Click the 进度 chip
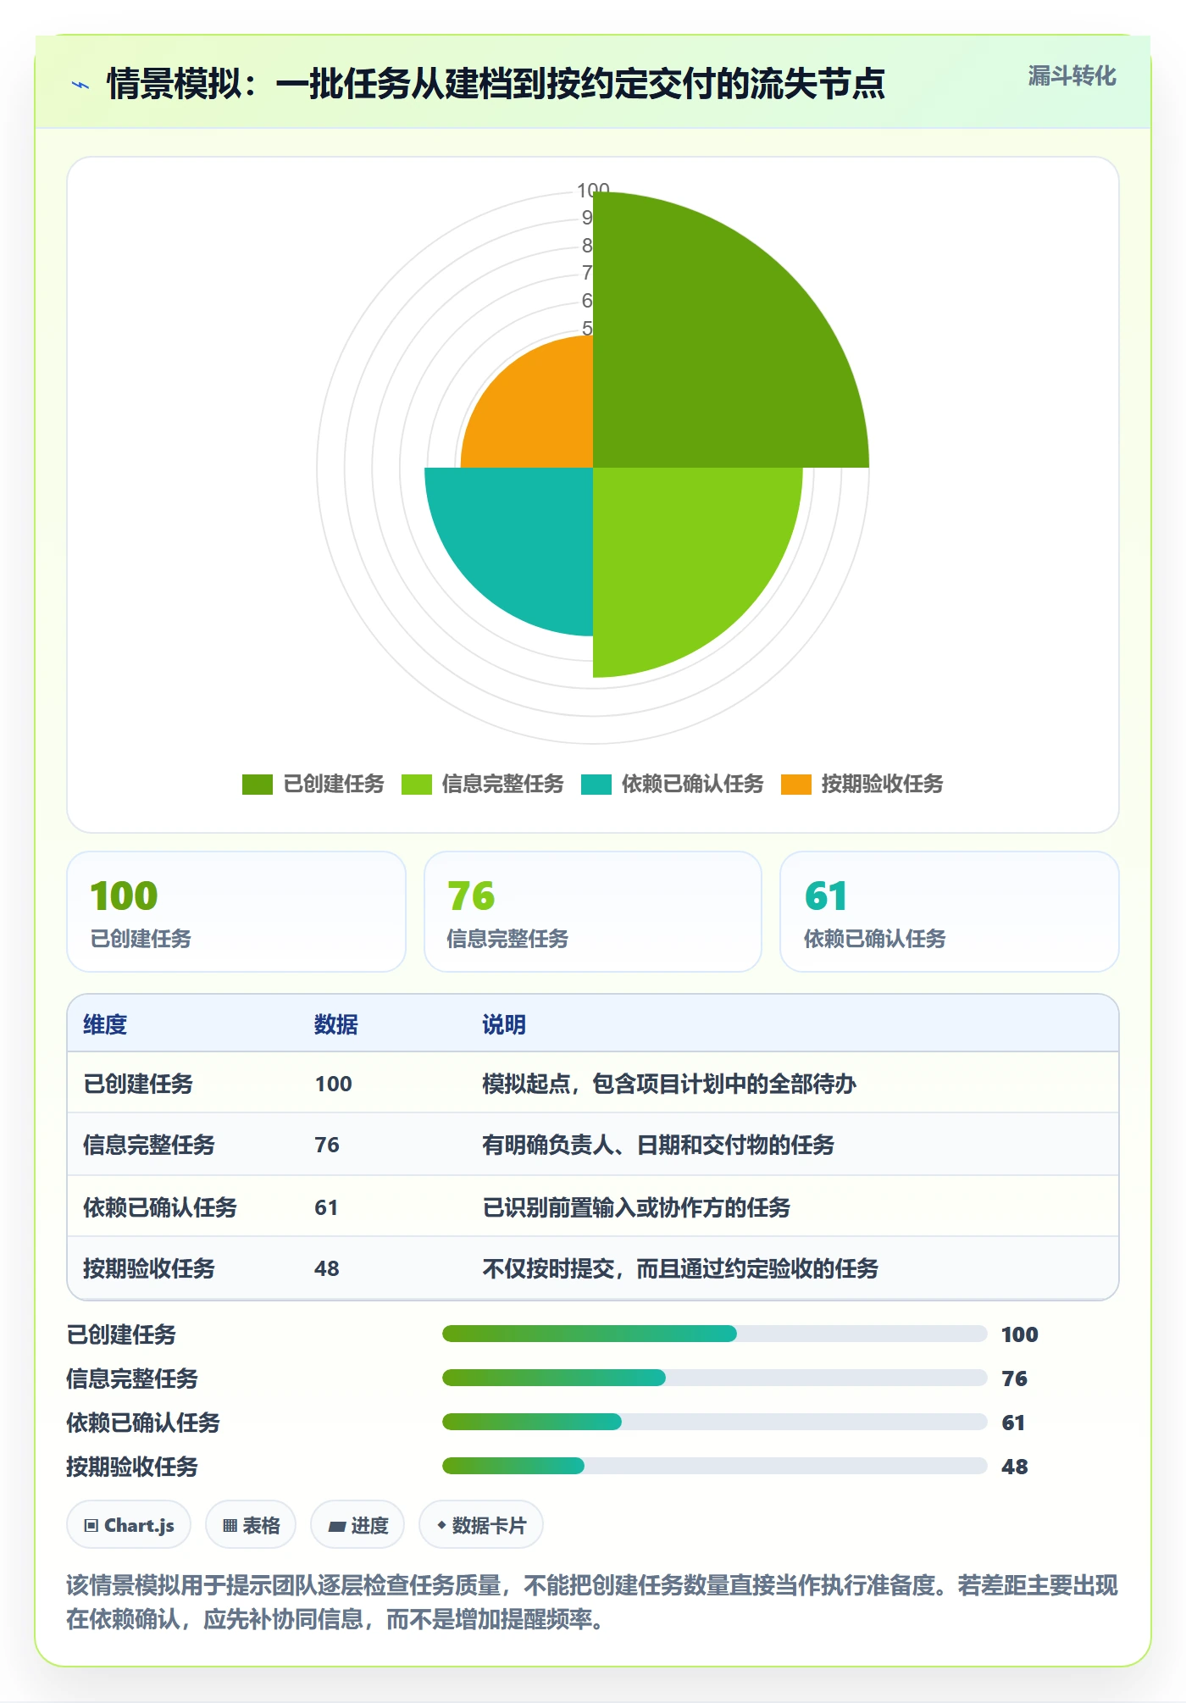 (x=357, y=1525)
